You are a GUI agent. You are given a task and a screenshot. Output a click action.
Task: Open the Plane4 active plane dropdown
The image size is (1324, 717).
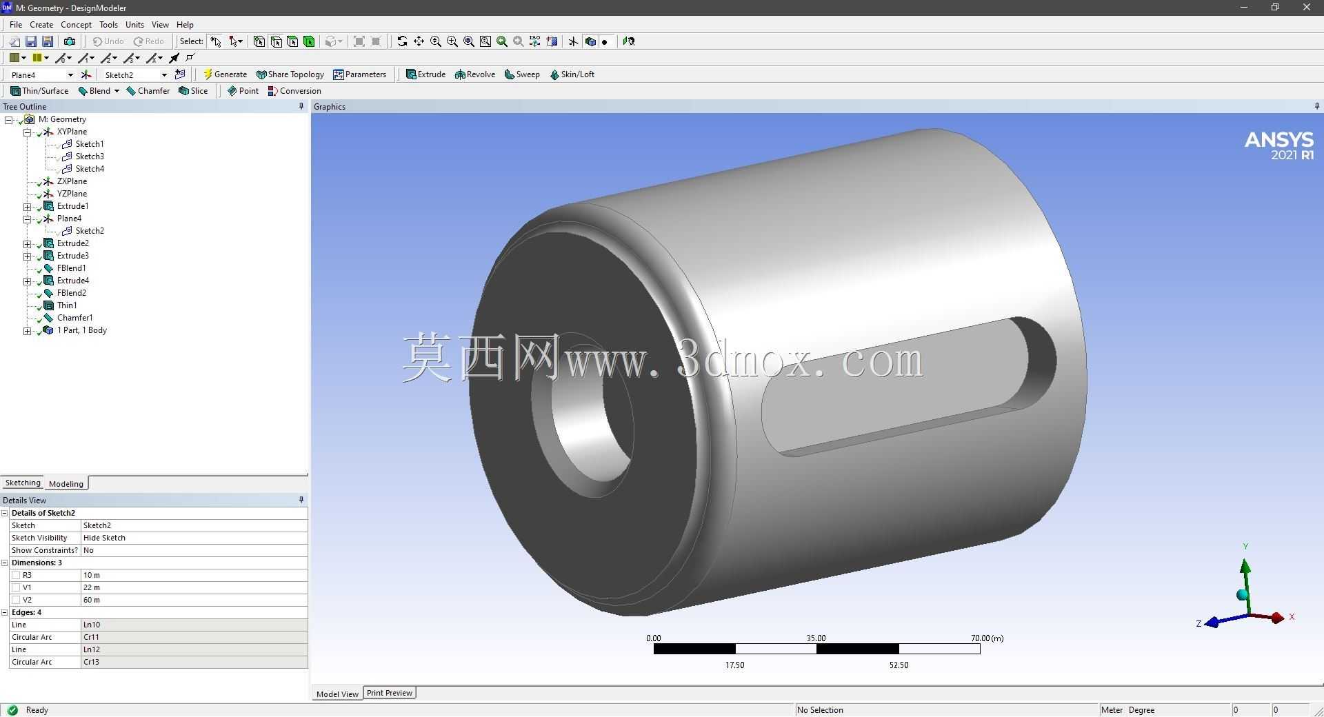(x=70, y=74)
